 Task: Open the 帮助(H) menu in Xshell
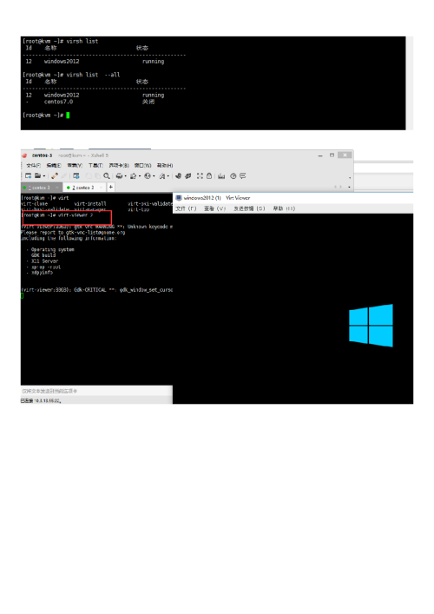tap(165, 165)
